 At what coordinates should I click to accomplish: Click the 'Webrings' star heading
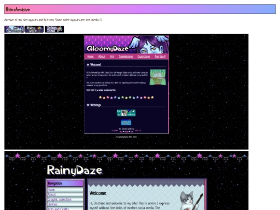pos(94,105)
